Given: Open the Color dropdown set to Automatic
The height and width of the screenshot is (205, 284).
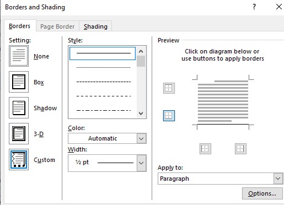Looking at the screenshot, I should 107,138.
